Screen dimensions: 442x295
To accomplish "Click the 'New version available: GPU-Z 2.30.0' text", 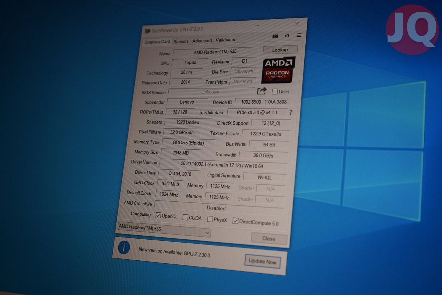I will [x=174, y=252].
